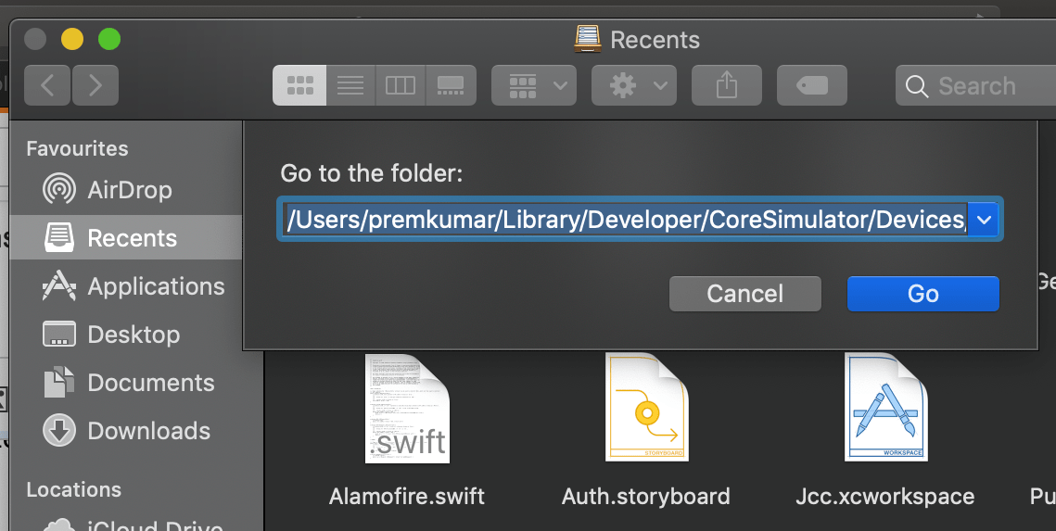The image size is (1056, 531).
Task: Open Desktop from the sidebar
Action: (x=126, y=335)
